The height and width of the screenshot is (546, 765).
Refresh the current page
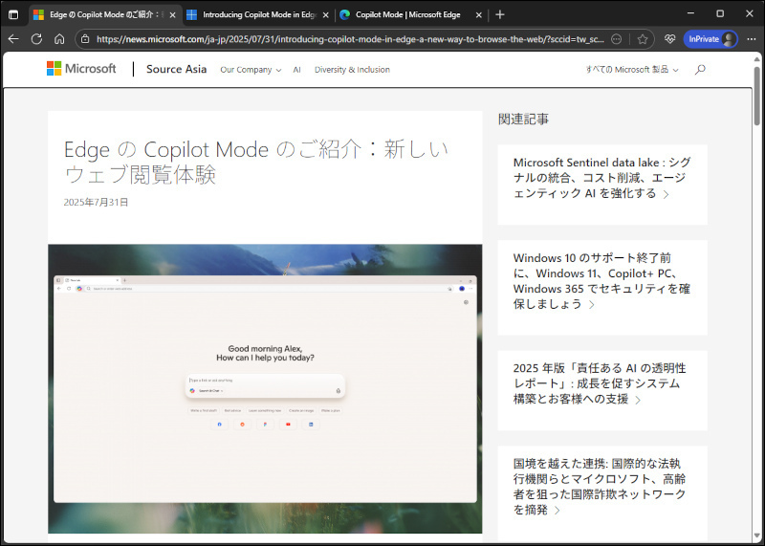click(36, 39)
